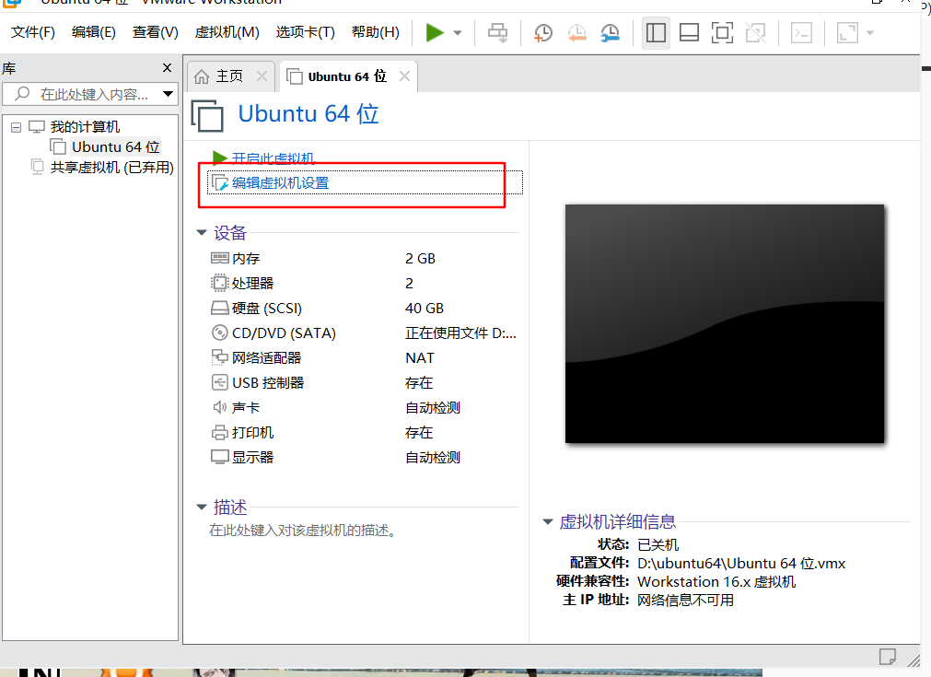Click the status bar message log icon
Image resolution: width=931 pixels, height=677 pixels.
coord(888,657)
